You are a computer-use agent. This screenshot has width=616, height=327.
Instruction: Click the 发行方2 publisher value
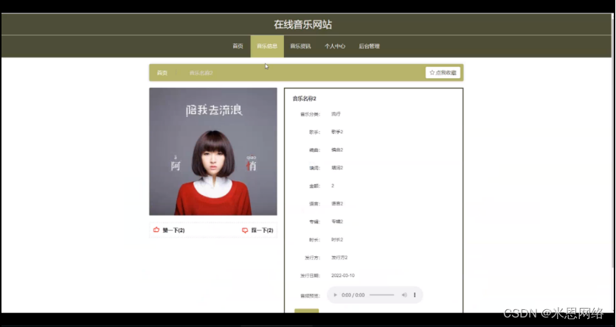(x=339, y=258)
